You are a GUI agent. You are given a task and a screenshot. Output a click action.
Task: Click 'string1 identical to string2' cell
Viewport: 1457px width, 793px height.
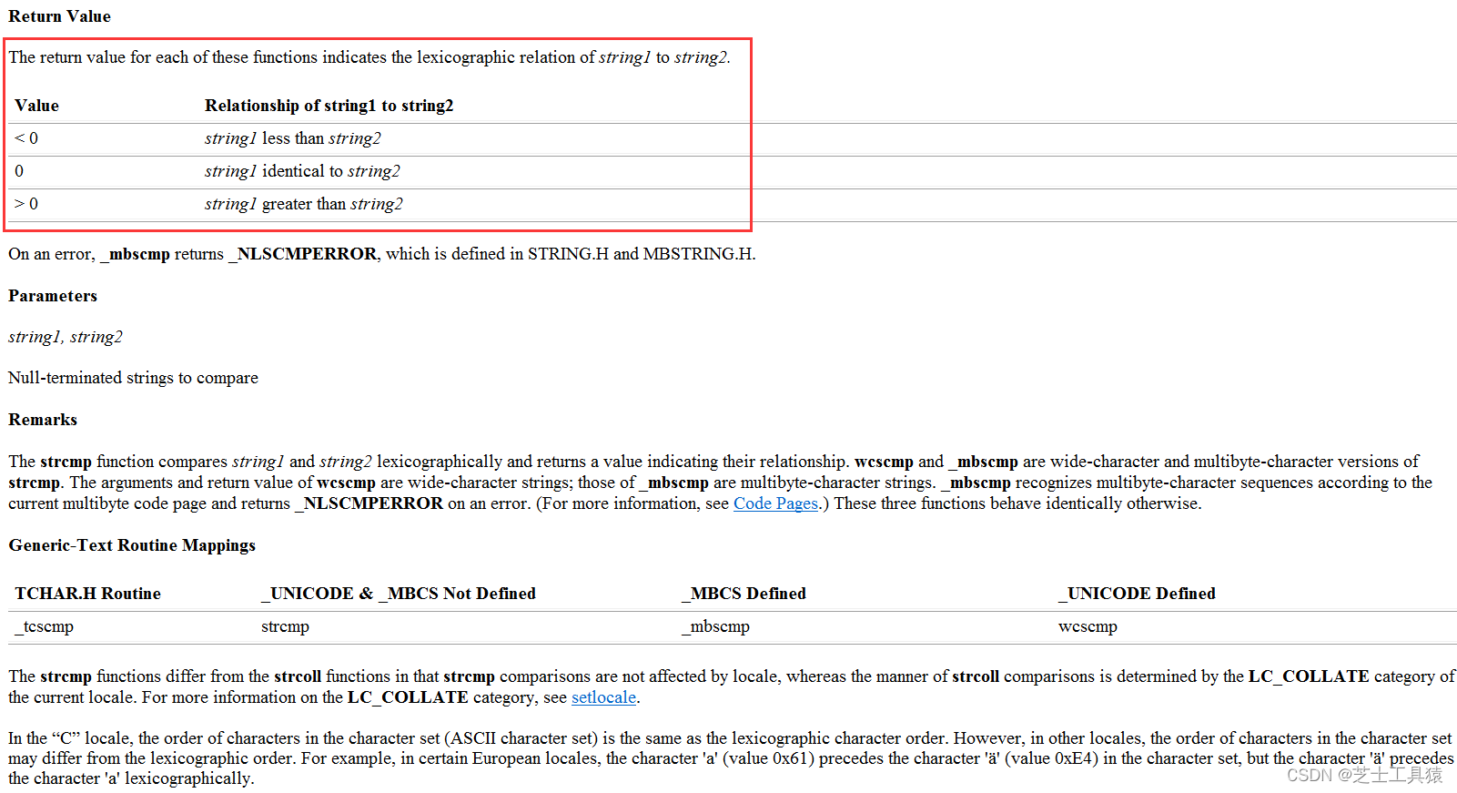[x=302, y=171]
